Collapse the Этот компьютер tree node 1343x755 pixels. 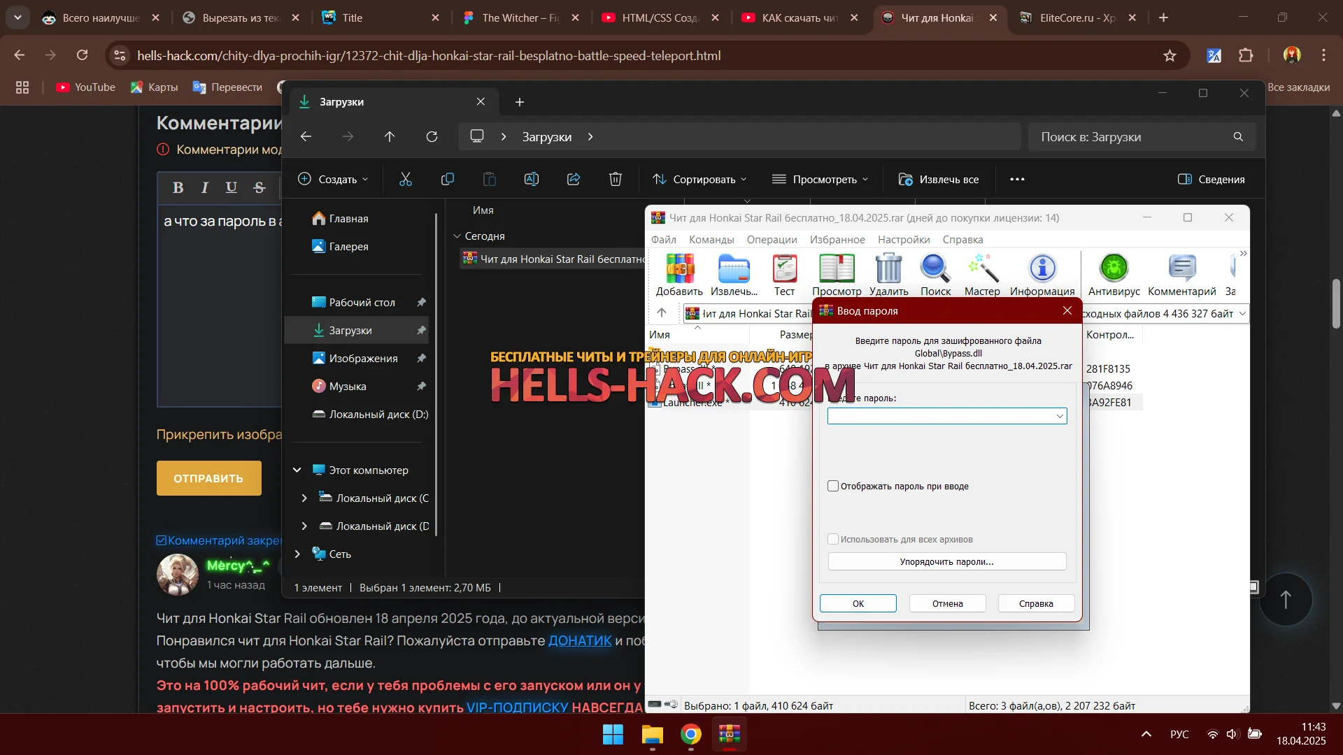(297, 470)
